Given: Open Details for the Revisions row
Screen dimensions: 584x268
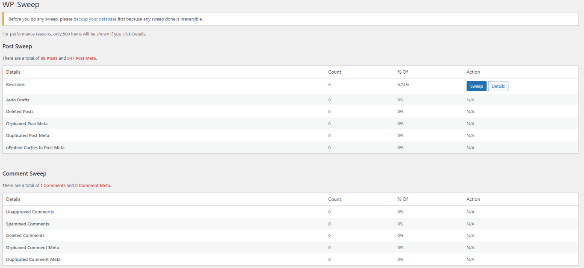Looking at the screenshot, I should 498,86.
